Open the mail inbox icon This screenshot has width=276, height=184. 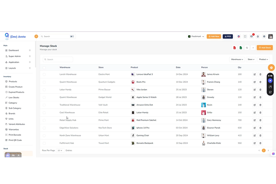(251, 36)
